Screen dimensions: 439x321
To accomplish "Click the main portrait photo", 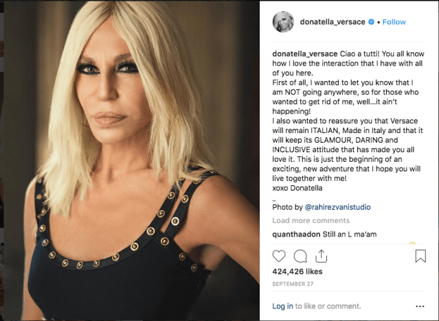I will click(x=132, y=160).
